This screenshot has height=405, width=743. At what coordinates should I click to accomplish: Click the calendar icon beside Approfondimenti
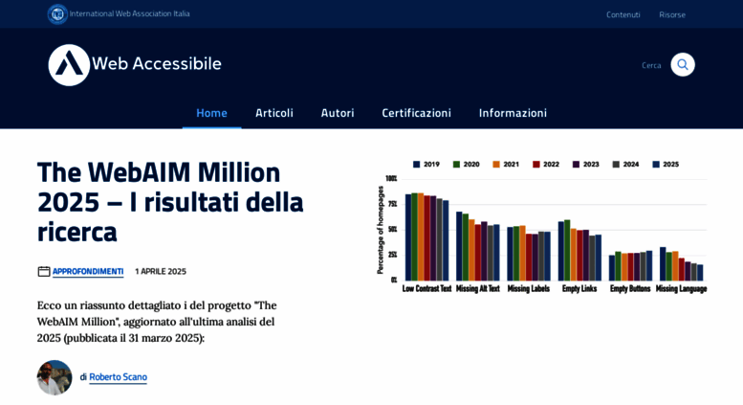(x=44, y=271)
